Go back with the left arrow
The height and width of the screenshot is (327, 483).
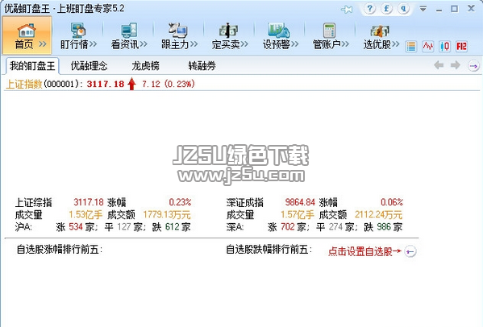point(439,65)
